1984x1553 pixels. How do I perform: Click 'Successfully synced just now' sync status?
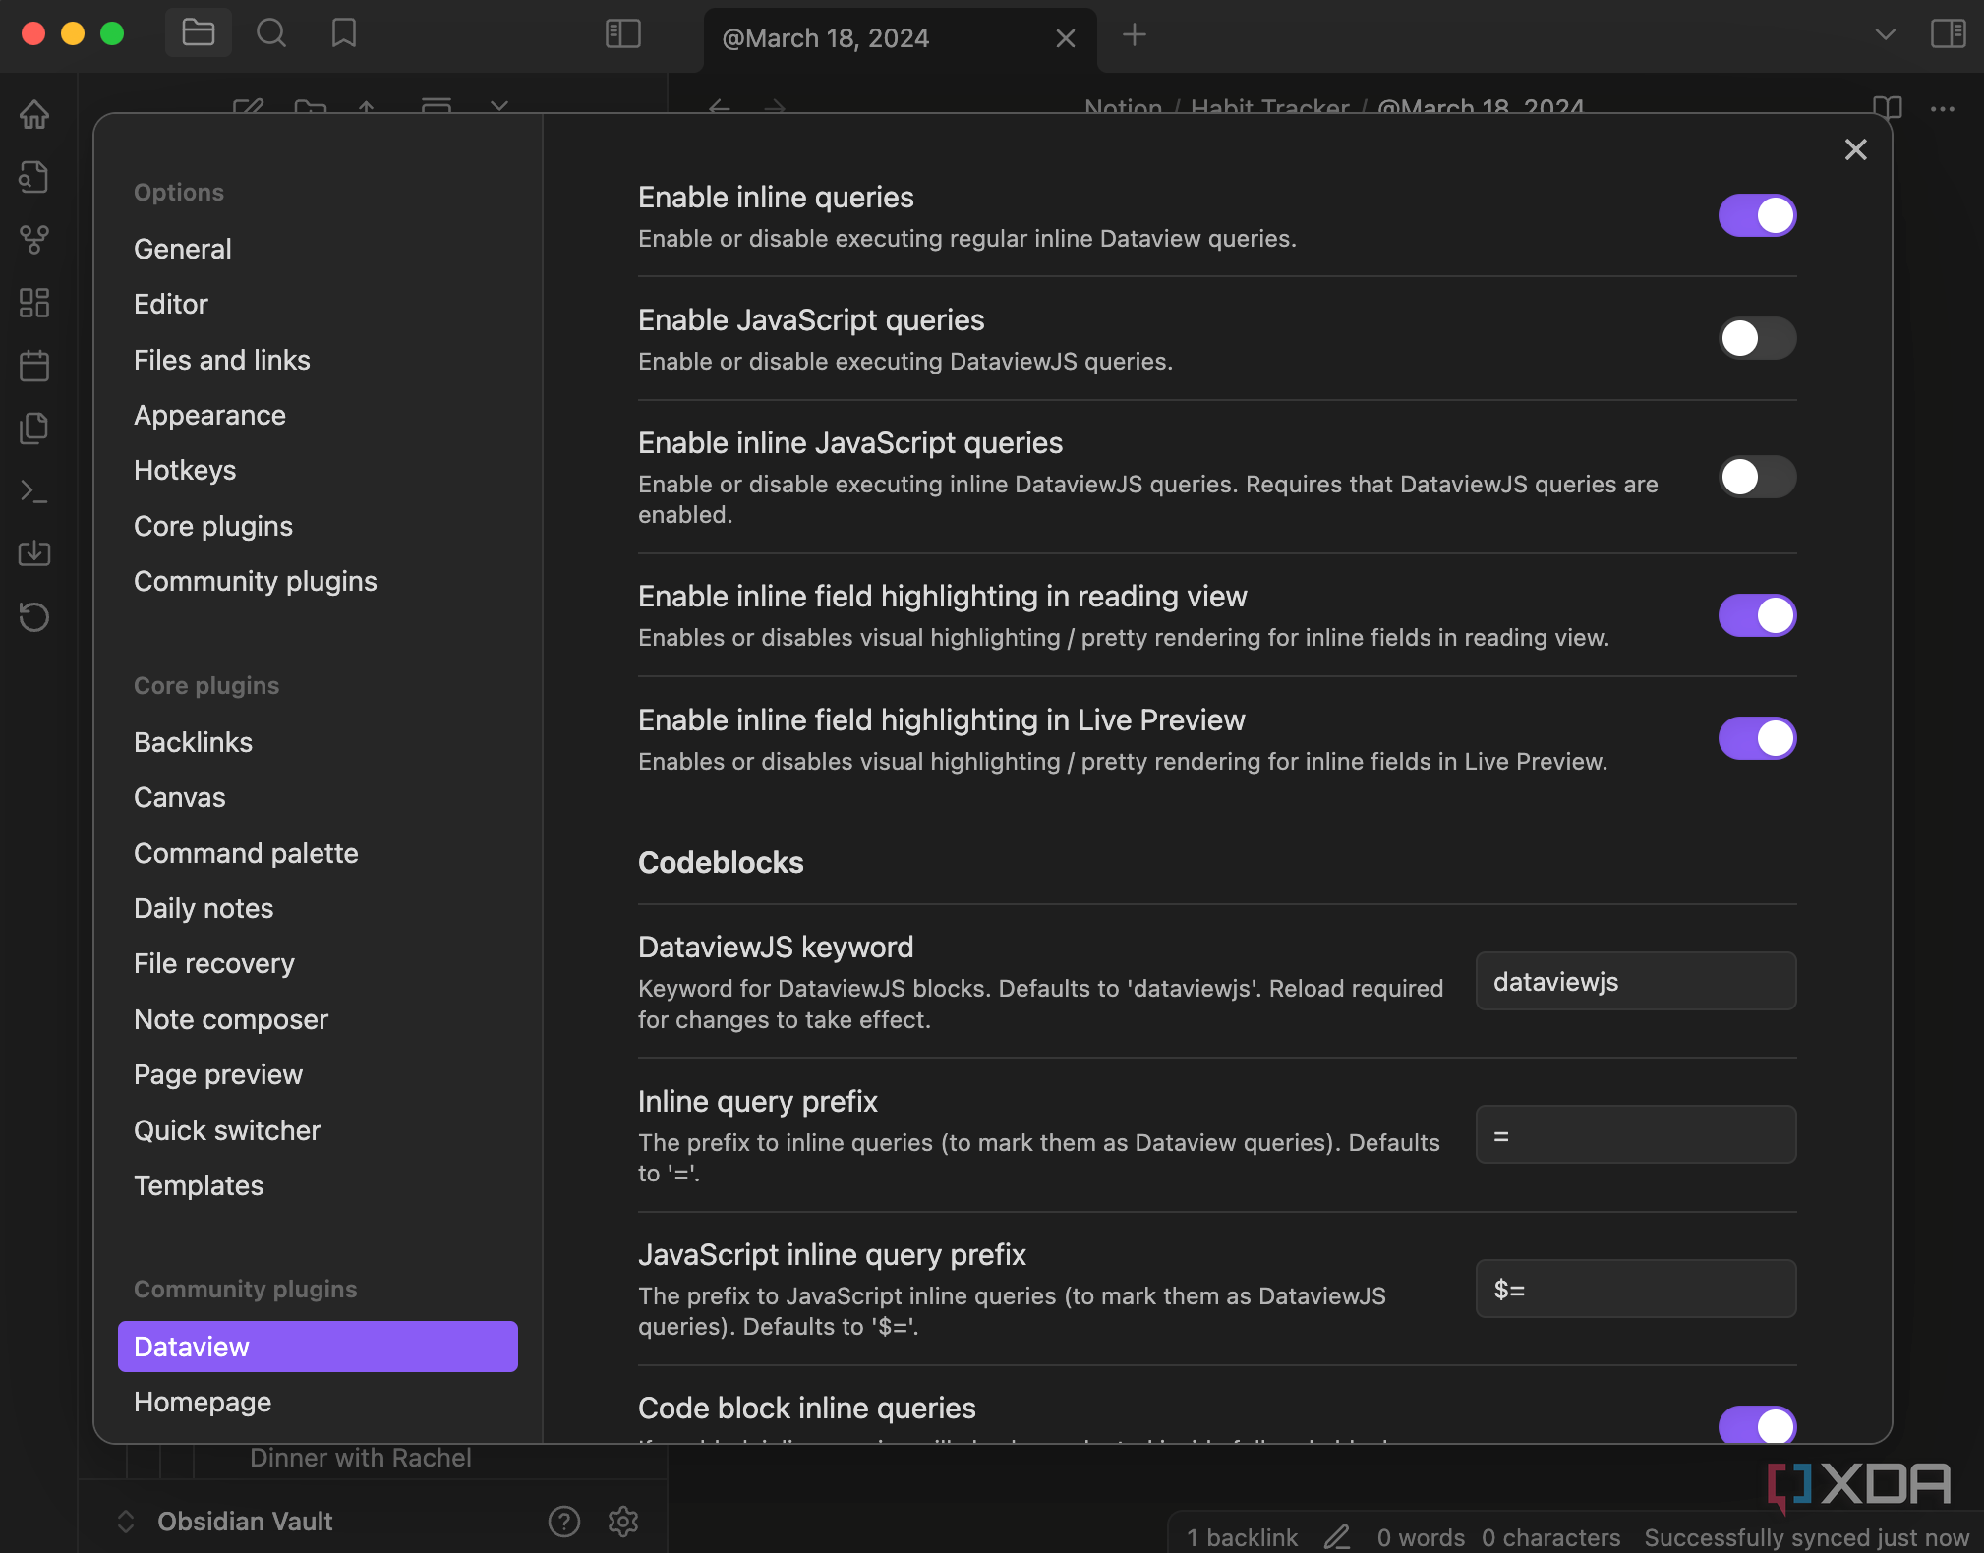[x=1806, y=1537]
